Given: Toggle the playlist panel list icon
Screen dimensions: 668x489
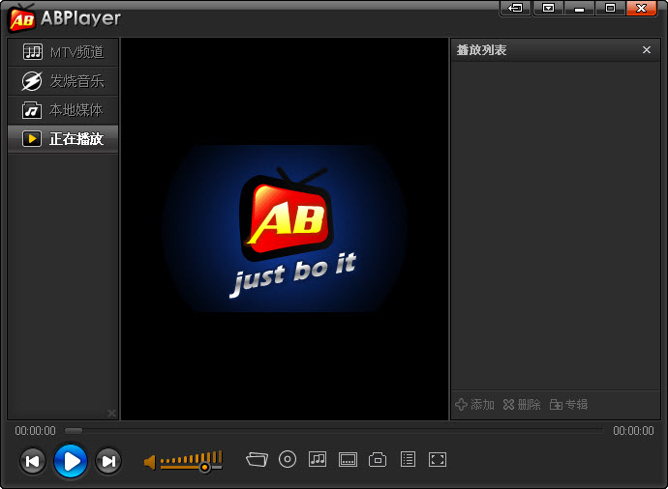Looking at the screenshot, I should pyautogui.click(x=408, y=460).
